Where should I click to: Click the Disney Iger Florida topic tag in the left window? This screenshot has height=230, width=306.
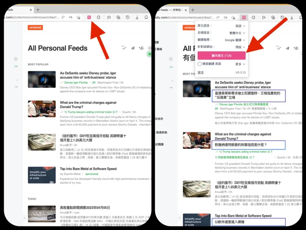pos(76,82)
